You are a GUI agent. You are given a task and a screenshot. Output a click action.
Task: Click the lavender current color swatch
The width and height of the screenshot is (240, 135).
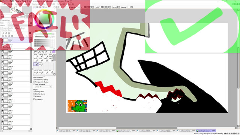click(x=54, y=52)
